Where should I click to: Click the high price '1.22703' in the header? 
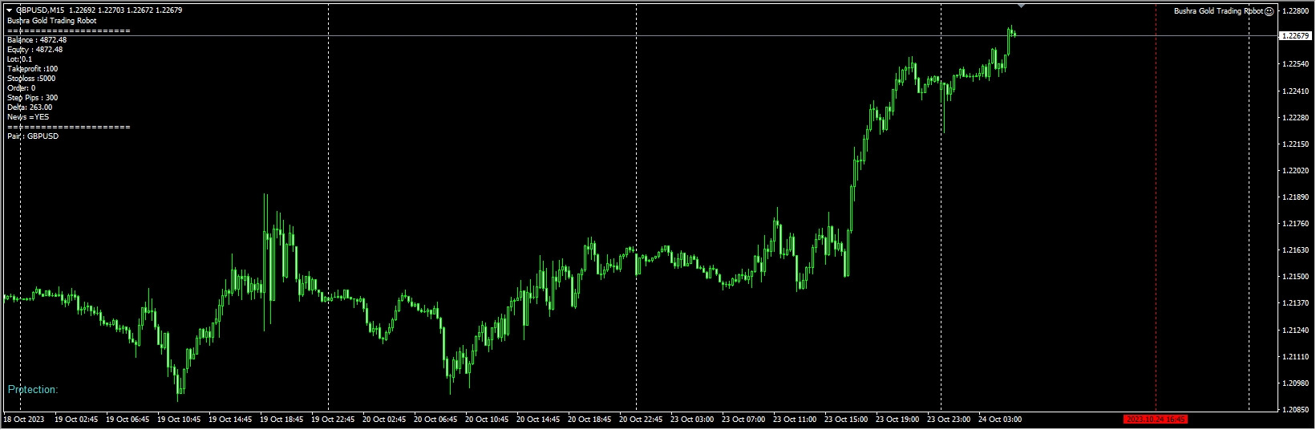coord(111,10)
